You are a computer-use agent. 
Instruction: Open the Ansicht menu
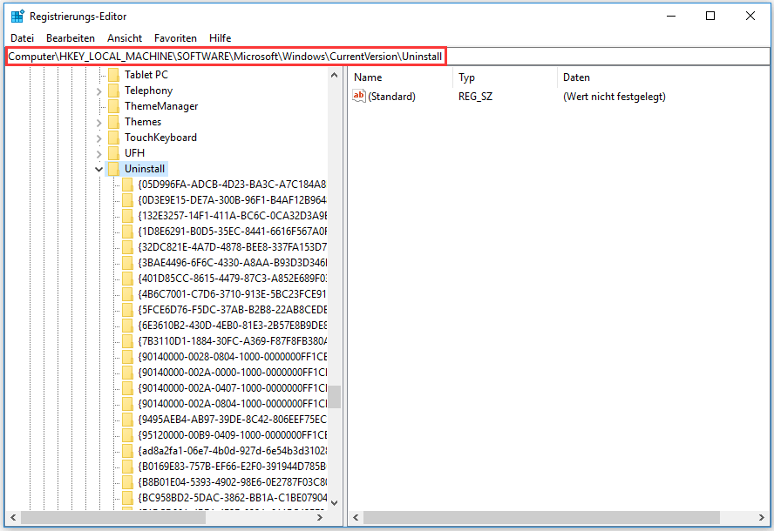tap(125, 38)
